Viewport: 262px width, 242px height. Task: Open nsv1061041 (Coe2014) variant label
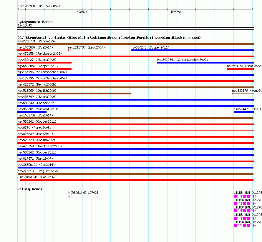click(38, 177)
